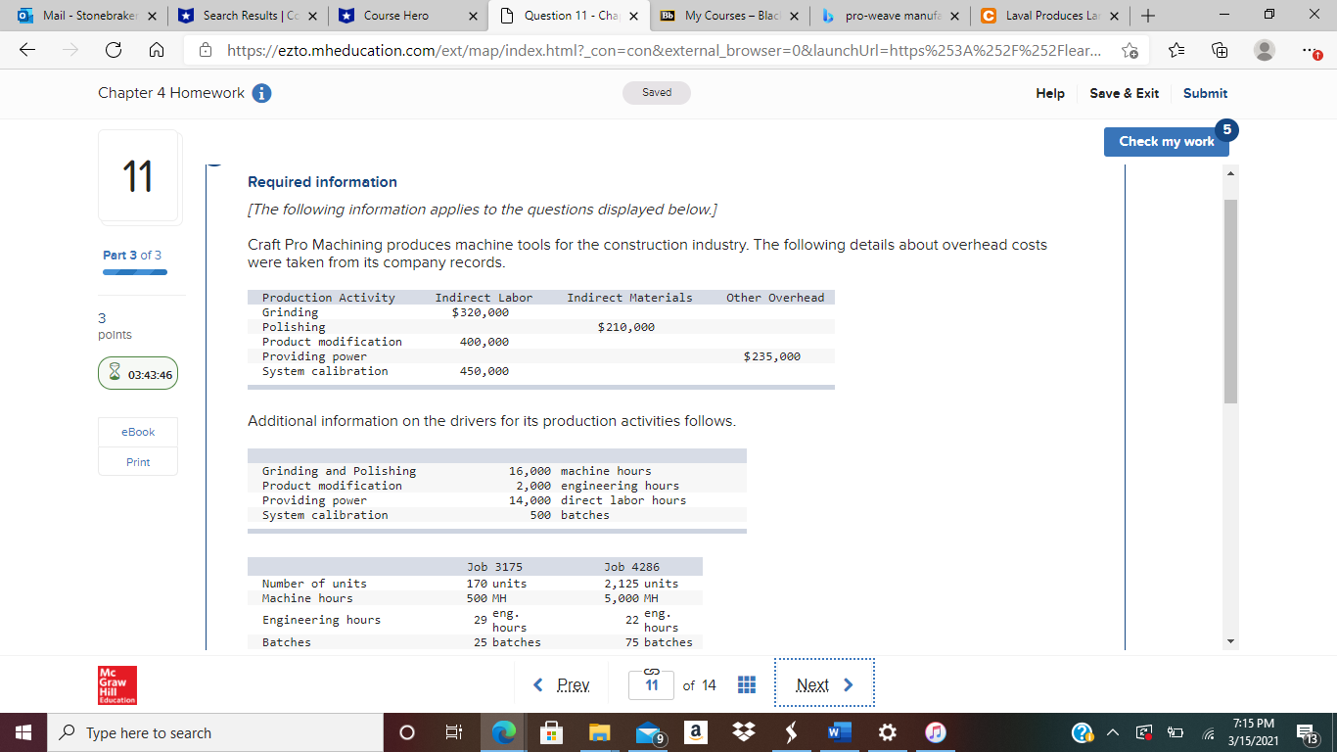1337x752 pixels.
Task: Go back with browser back arrow
Action: click(x=27, y=51)
